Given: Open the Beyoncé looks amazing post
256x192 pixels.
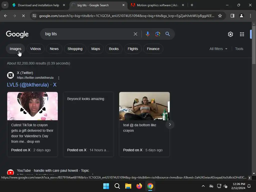Looking at the screenshot, I should 88,124.
